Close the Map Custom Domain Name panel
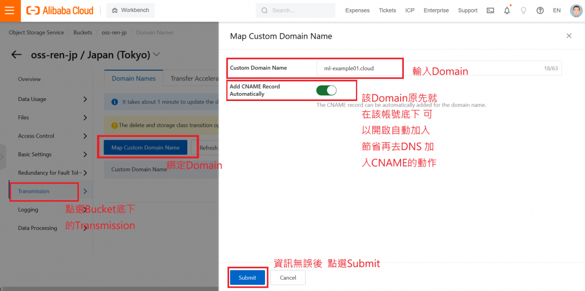585x291 pixels. click(x=569, y=36)
